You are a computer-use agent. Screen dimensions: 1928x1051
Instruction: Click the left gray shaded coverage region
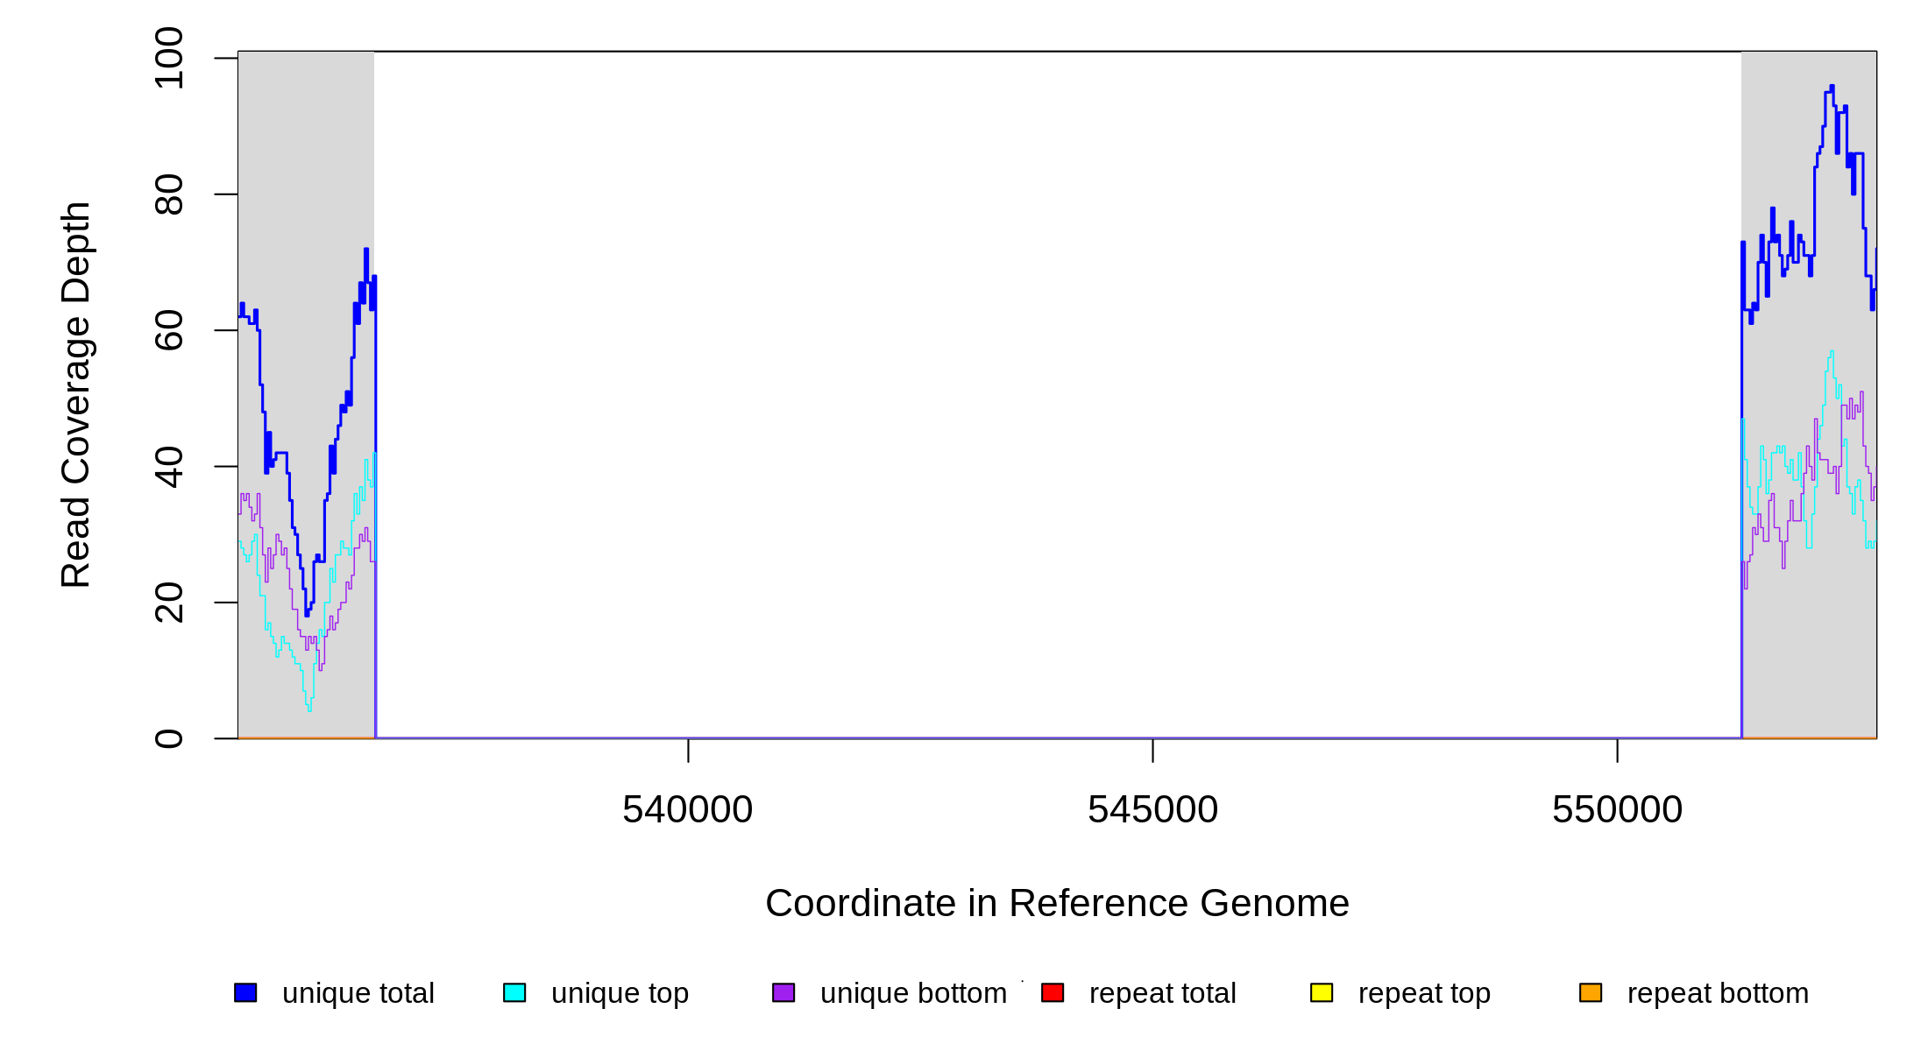(x=306, y=175)
